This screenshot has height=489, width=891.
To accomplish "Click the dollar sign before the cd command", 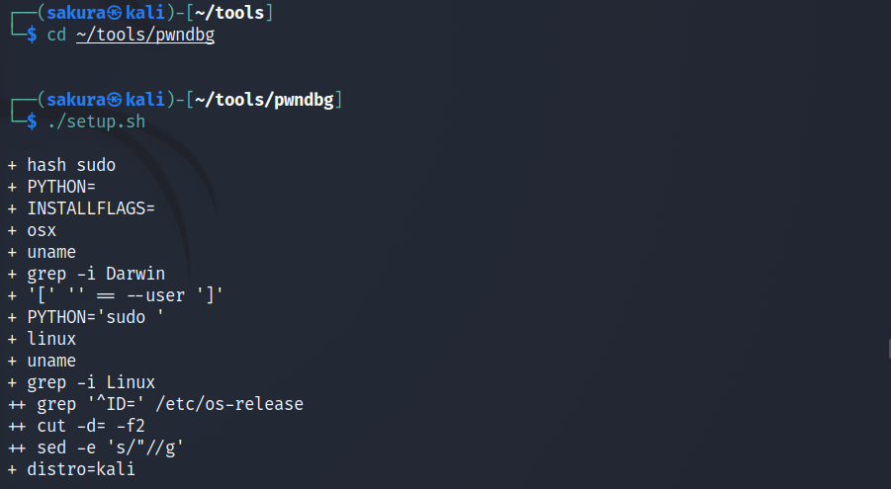I will point(32,36).
